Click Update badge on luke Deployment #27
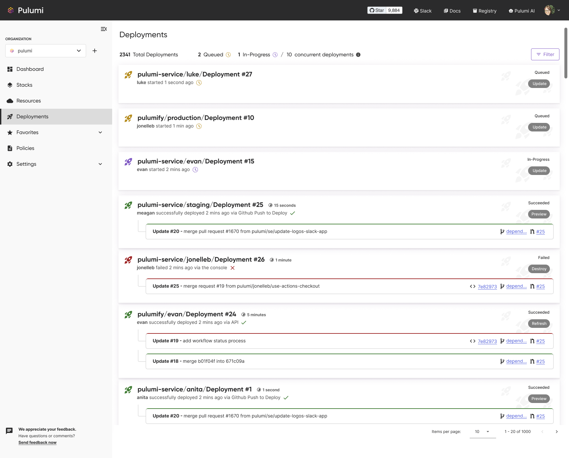The height and width of the screenshot is (458, 569). click(539, 84)
